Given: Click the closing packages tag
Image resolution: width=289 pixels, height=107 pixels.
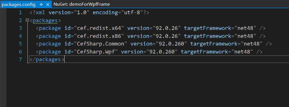Looking at the screenshot, I should pyautogui.click(x=47, y=59).
